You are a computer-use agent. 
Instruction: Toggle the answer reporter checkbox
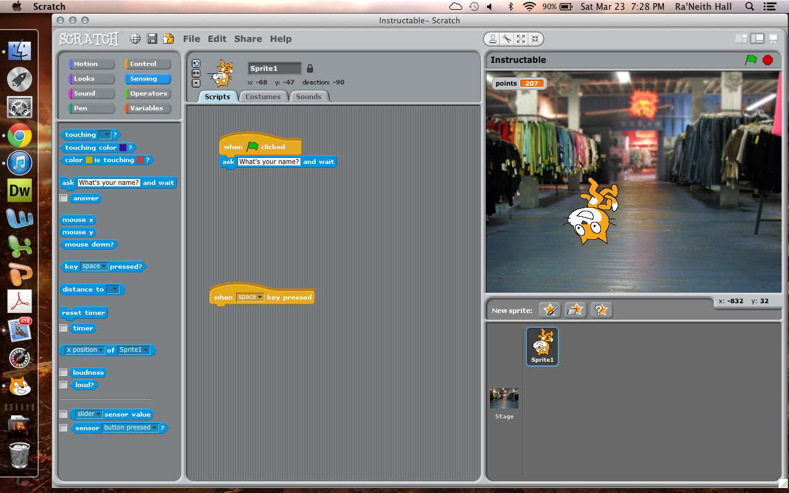pos(63,198)
